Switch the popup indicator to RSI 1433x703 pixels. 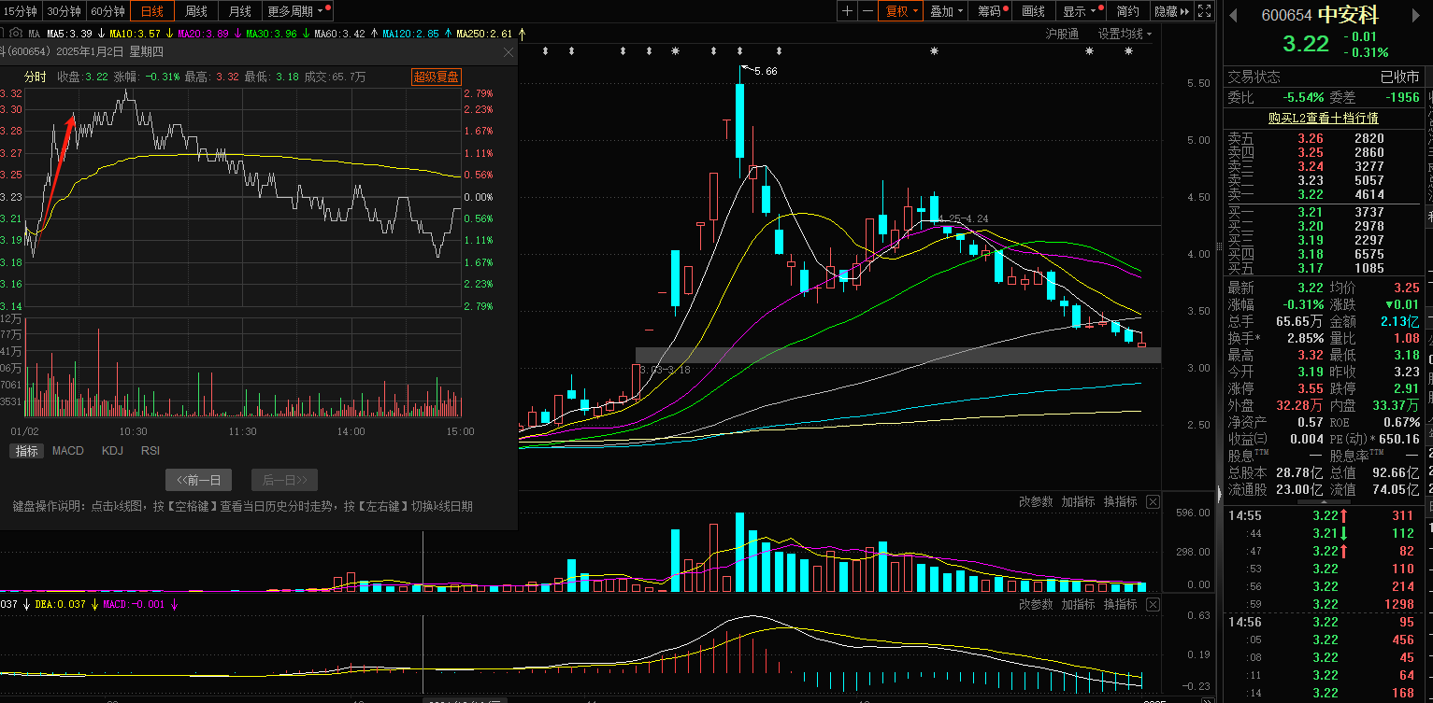150,451
